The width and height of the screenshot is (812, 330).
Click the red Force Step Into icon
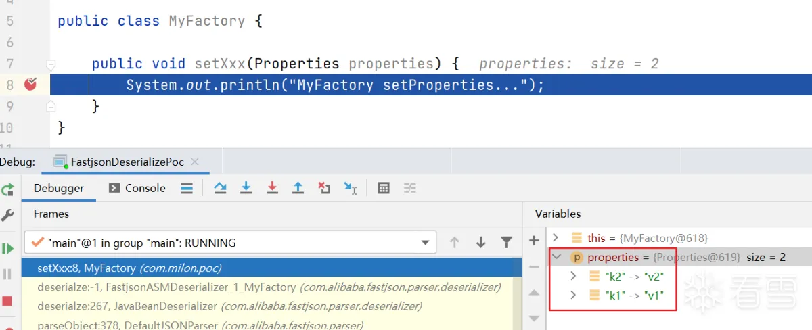[272, 188]
